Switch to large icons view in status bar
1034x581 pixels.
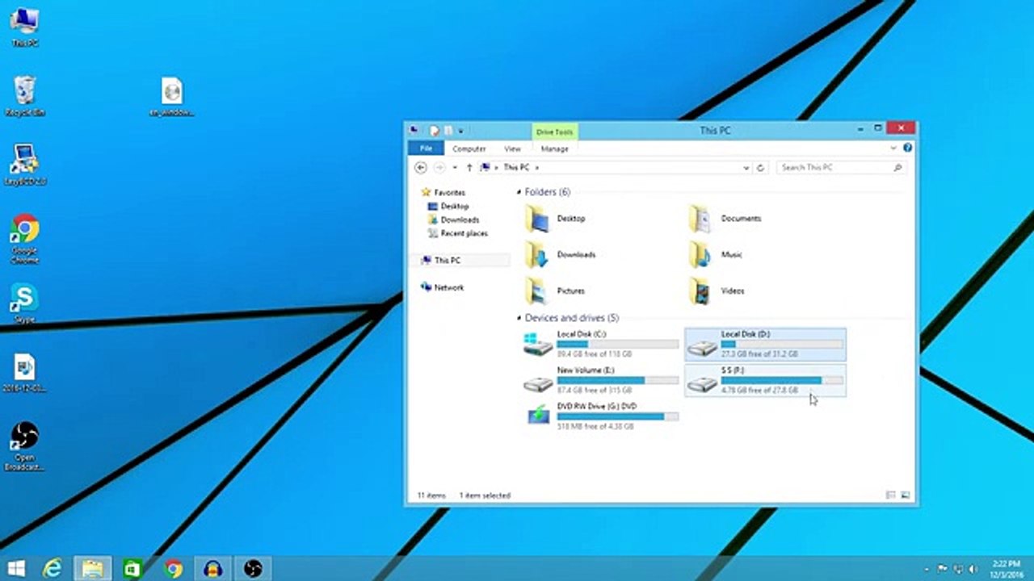click(x=906, y=495)
